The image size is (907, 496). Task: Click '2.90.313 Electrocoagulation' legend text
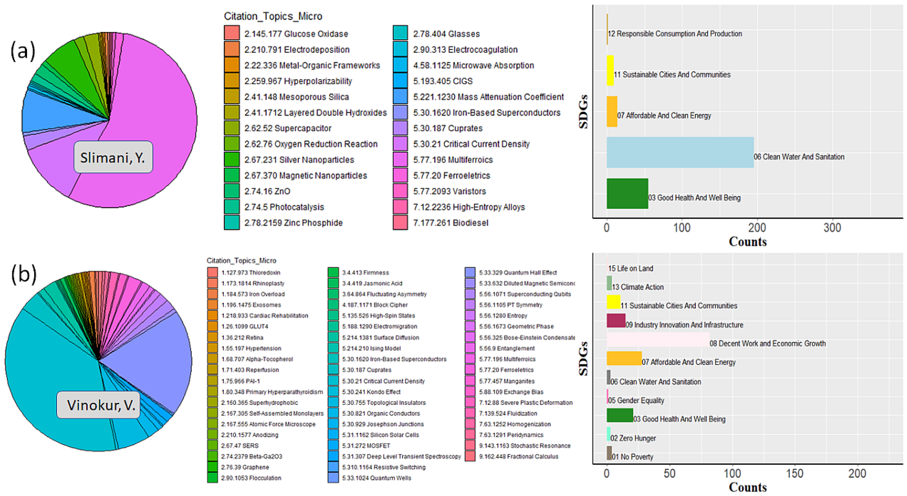point(465,50)
